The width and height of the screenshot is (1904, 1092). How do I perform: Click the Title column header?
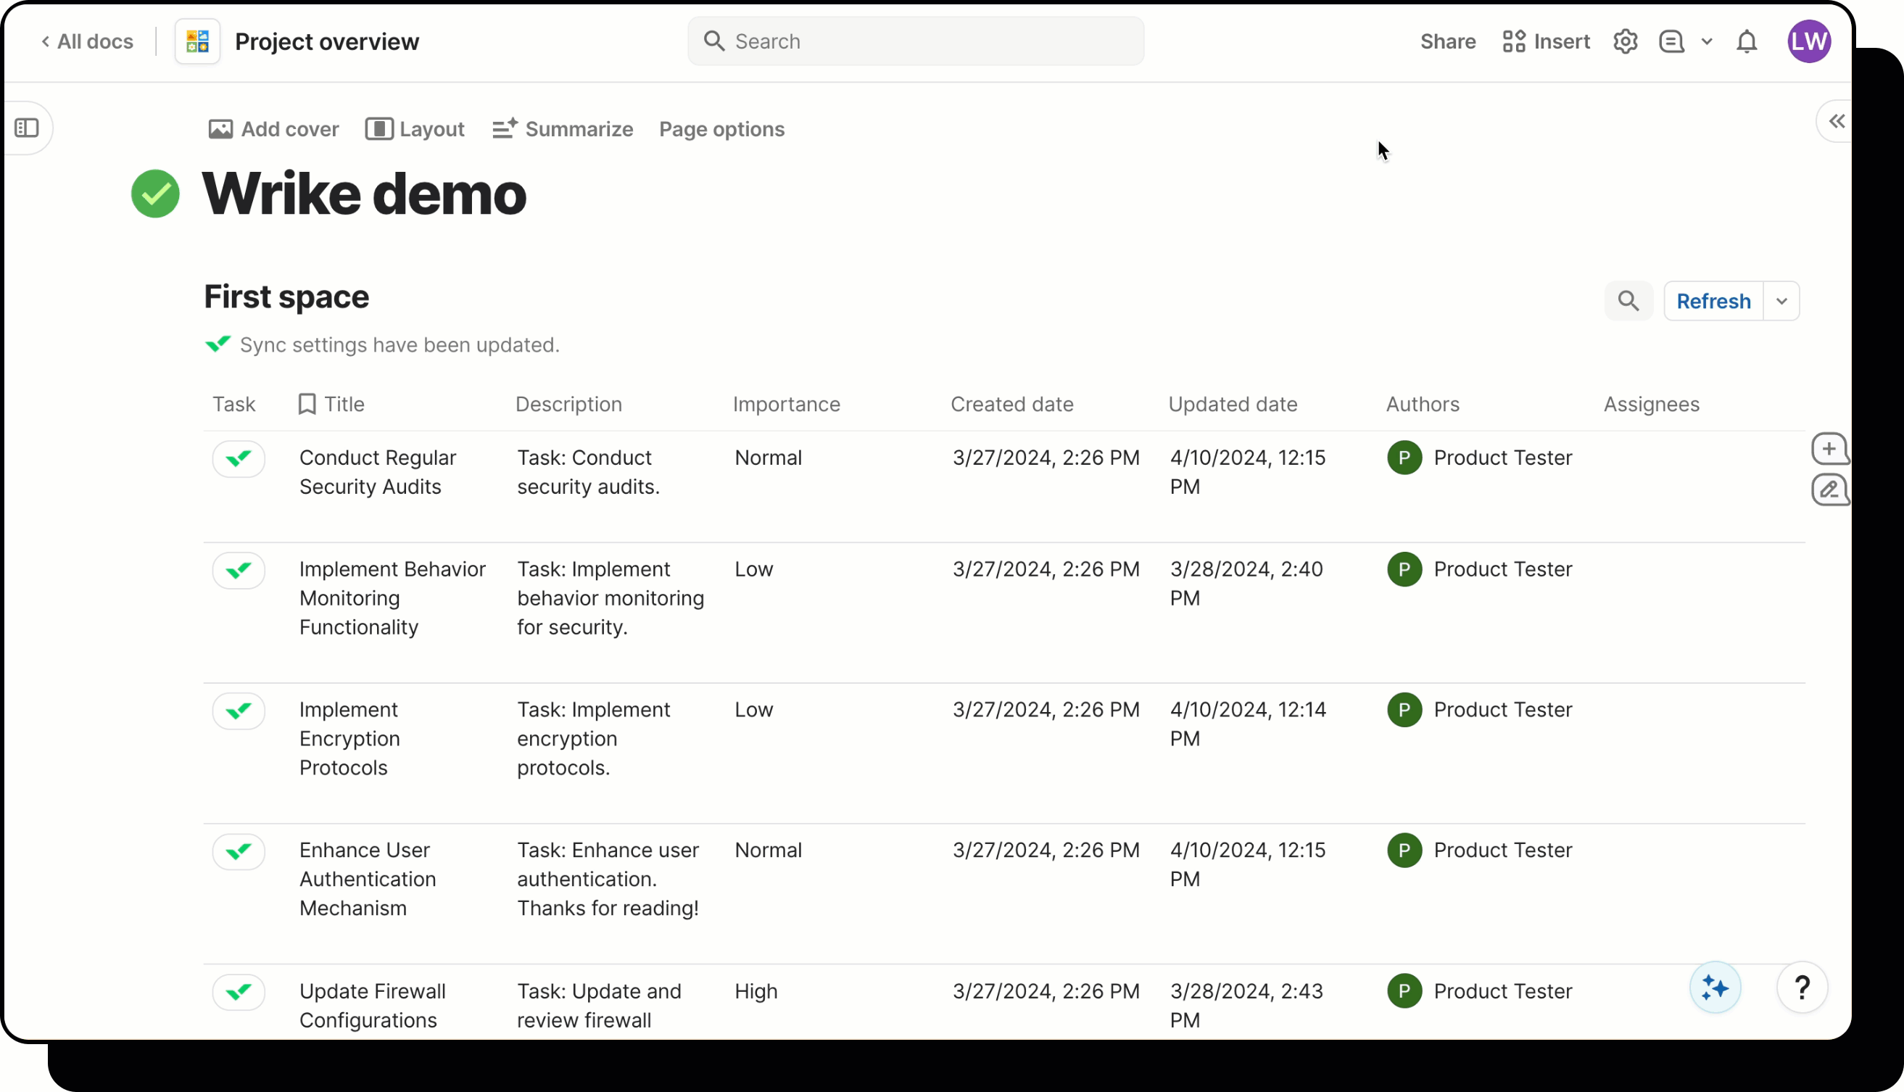pyautogui.click(x=344, y=405)
